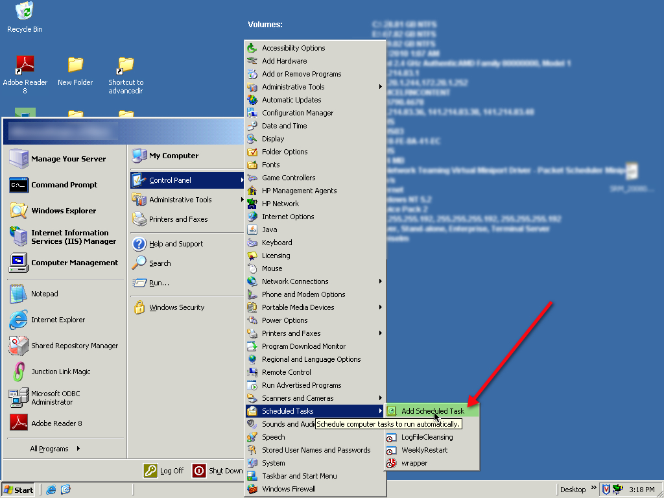This screenshot has height=498, width=664.
Task: Choose Folder Options from Control Panel menu
Action: [x=285, y=152]
